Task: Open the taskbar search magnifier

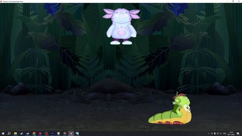Action: coord(9,133)
